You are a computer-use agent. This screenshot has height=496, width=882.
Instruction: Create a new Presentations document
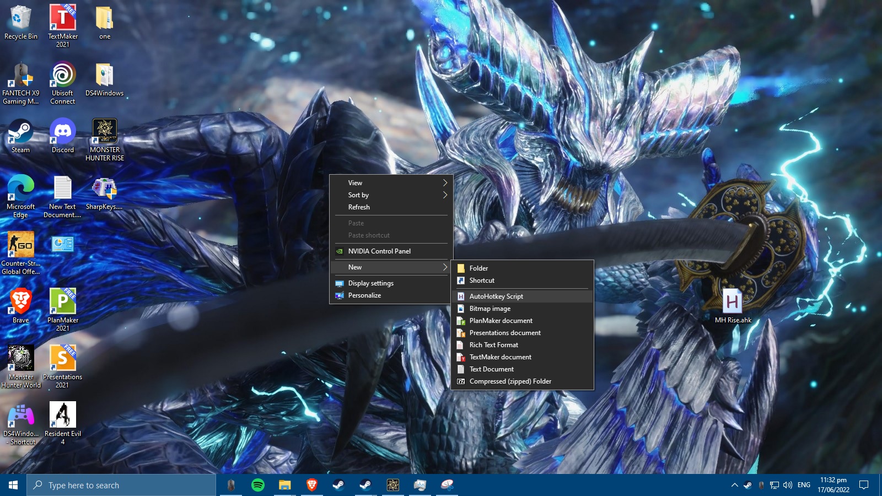tap(522, 333)
